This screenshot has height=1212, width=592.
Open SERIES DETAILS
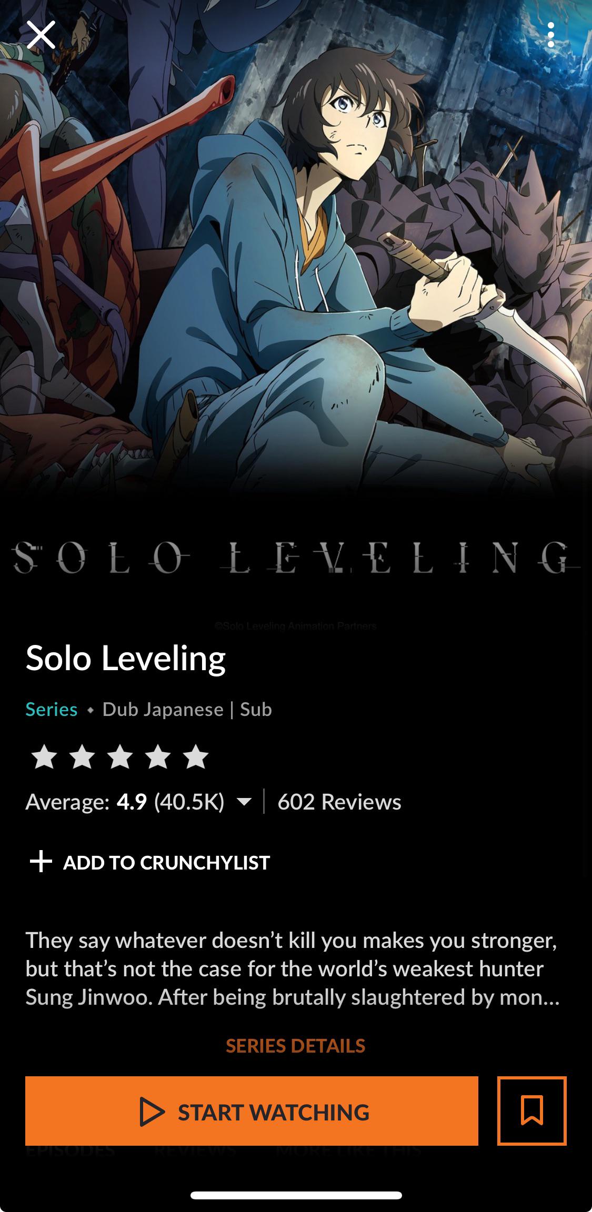296,1046
